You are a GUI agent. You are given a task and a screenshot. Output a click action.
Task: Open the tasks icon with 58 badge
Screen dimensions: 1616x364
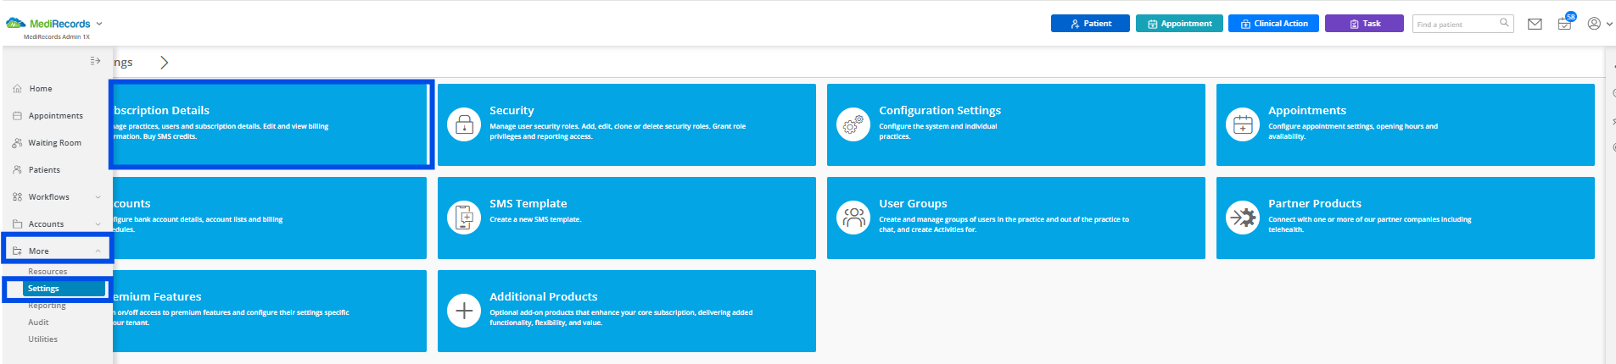[1565, 23]
